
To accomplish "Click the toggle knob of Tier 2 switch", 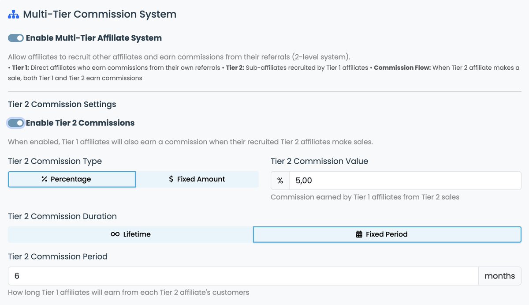I will pyautogui.click(x=19, y=123).
